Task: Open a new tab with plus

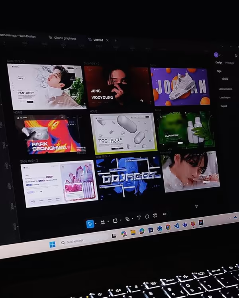Action: pyautogui.click(x=116, y=41)
